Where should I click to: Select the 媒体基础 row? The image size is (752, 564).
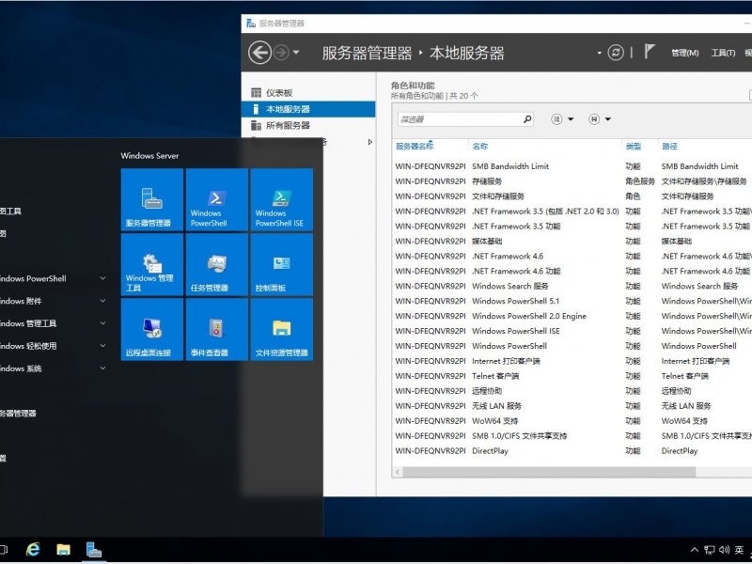coord(572,242)
